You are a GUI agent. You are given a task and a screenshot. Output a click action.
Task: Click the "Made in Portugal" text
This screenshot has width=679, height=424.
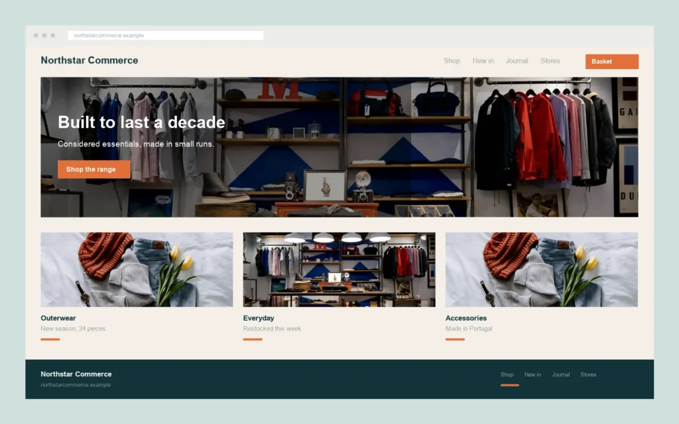469,329
